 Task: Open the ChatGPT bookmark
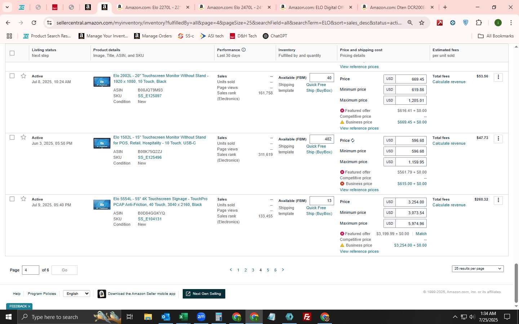[x=275, y=36]
